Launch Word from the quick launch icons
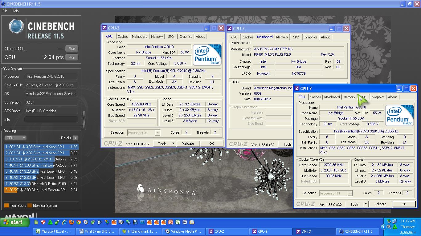This screenshot has height=236, width=421. point(185,222)
